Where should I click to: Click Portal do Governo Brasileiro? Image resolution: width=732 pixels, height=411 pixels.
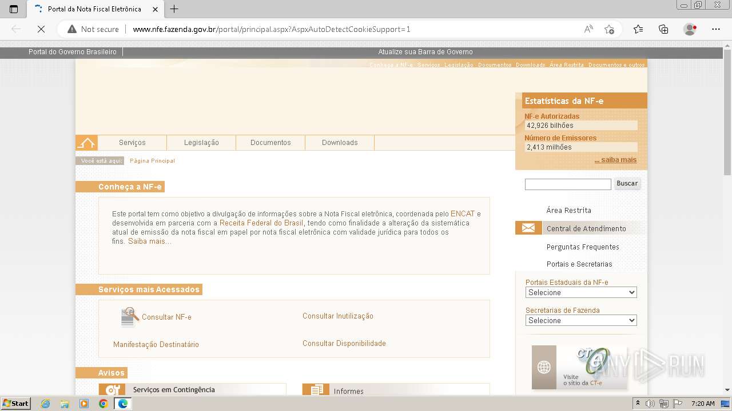coord(73,52)
